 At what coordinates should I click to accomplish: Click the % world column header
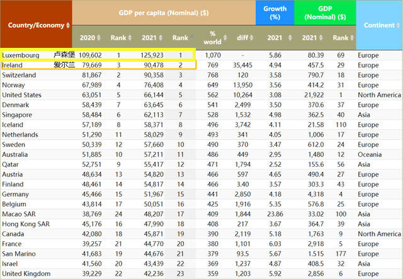tap(213, 37)
